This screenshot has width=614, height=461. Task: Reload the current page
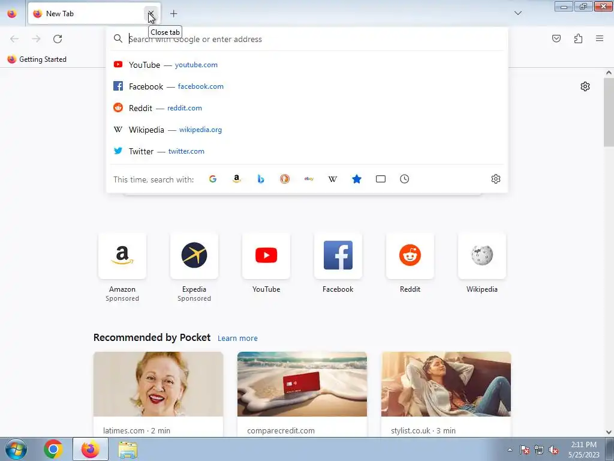coord(58,39)
